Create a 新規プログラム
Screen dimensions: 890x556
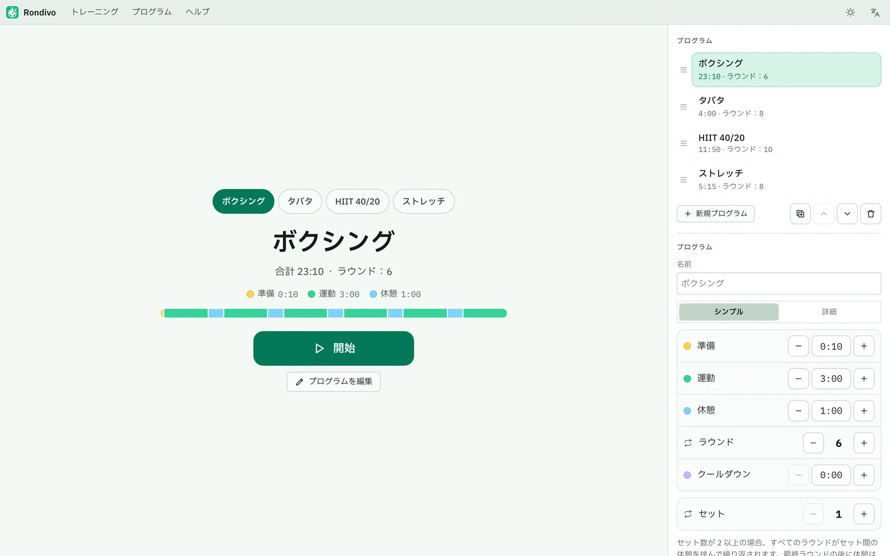(715, 214)
